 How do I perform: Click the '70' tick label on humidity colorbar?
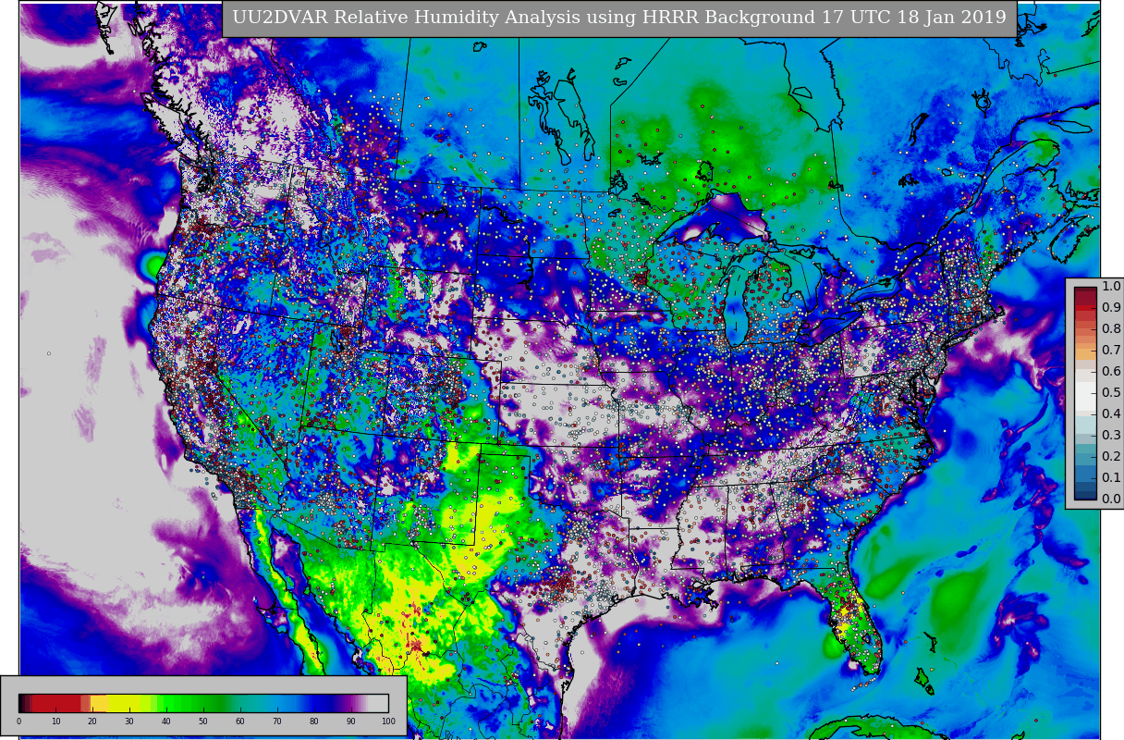click(277, 721)
